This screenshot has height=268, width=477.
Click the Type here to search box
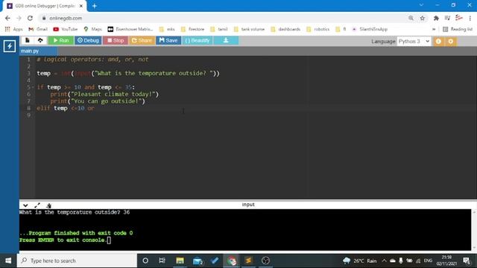pos(77,261)
